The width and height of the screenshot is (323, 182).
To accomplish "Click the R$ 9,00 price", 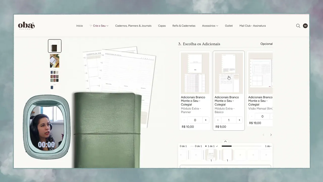I will (x=221, y=127).
